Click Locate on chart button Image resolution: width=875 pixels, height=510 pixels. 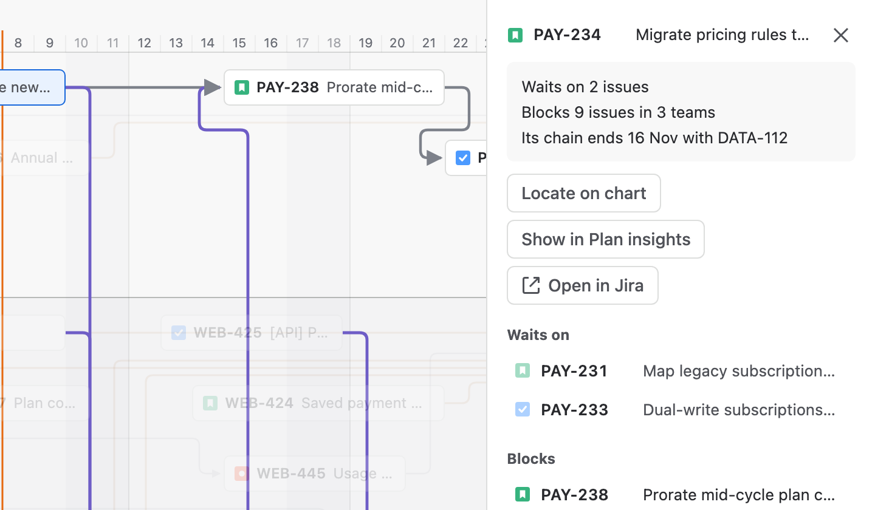click(584, 193)
